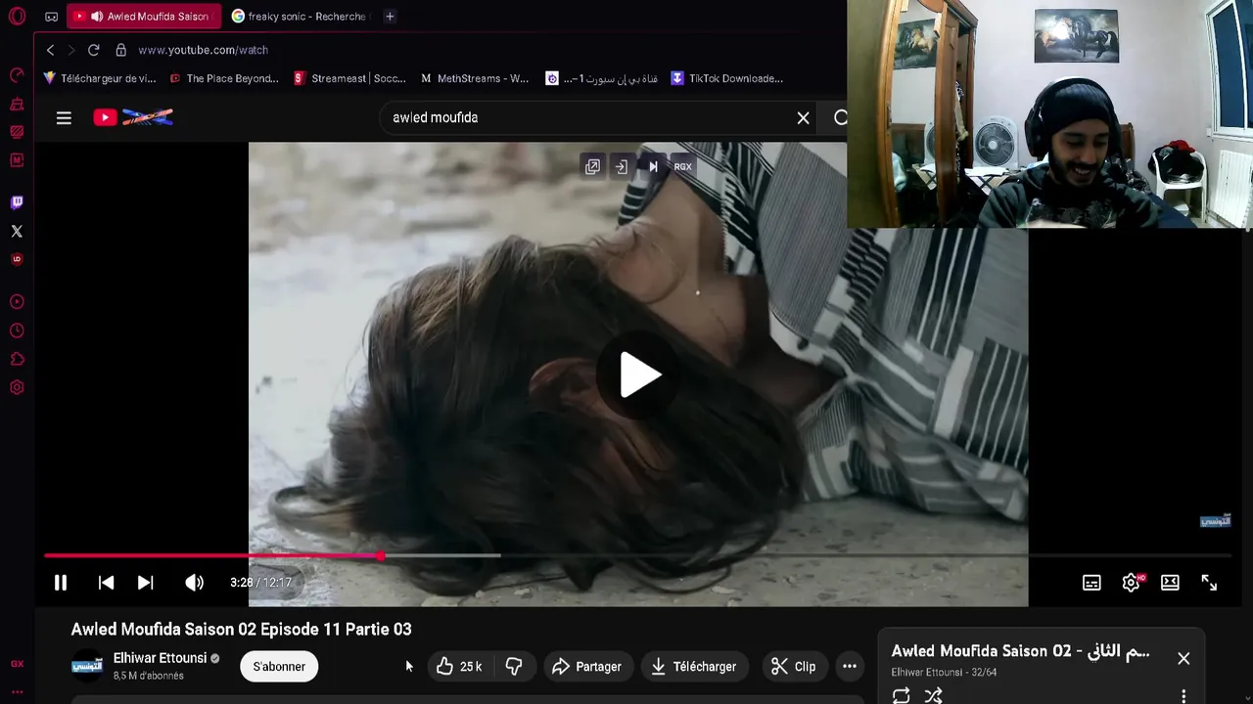
Task: Open Extensions cube icon in sidebar
Action: tap(17, 359)
